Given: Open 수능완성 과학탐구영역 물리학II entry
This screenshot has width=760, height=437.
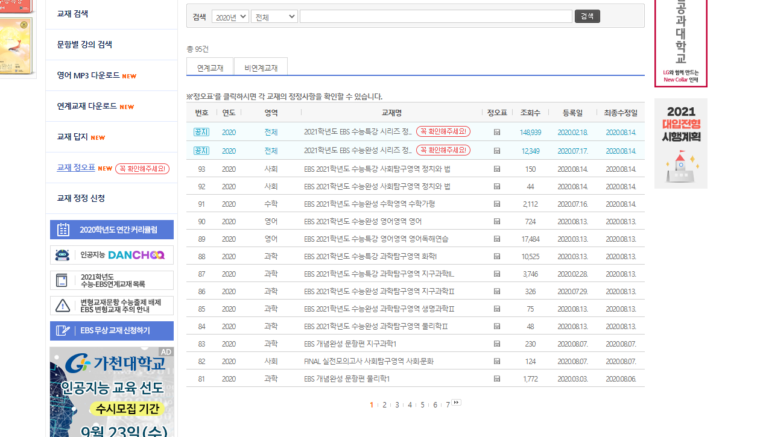Looking at the screenshot, I should [x=376, y=326].
